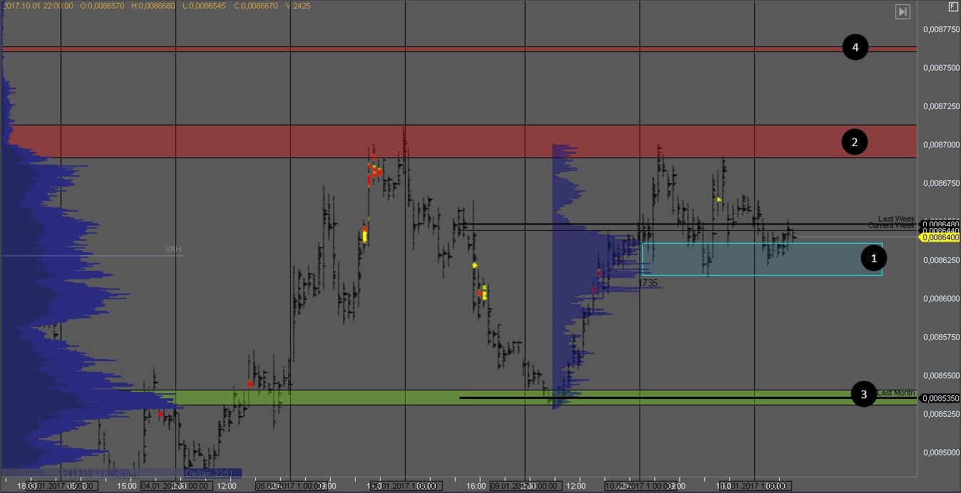
Task: Click the Current Week level label
Action: [x=891, y=226]
